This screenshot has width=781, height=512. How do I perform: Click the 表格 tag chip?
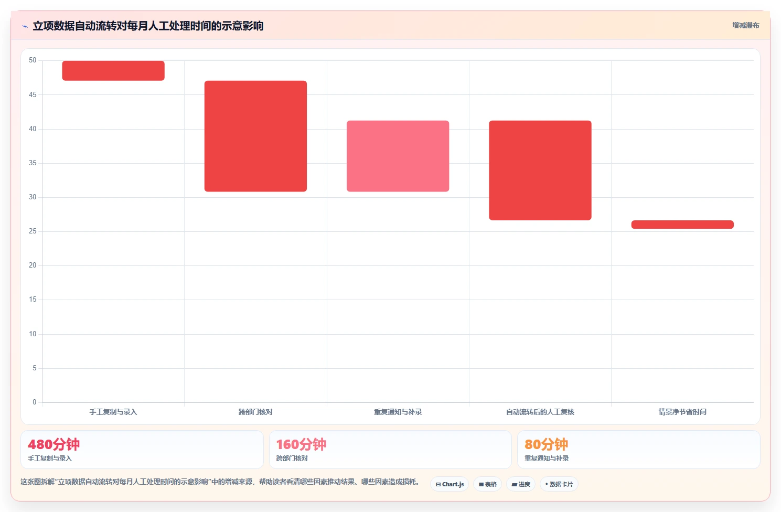point(488,484)
